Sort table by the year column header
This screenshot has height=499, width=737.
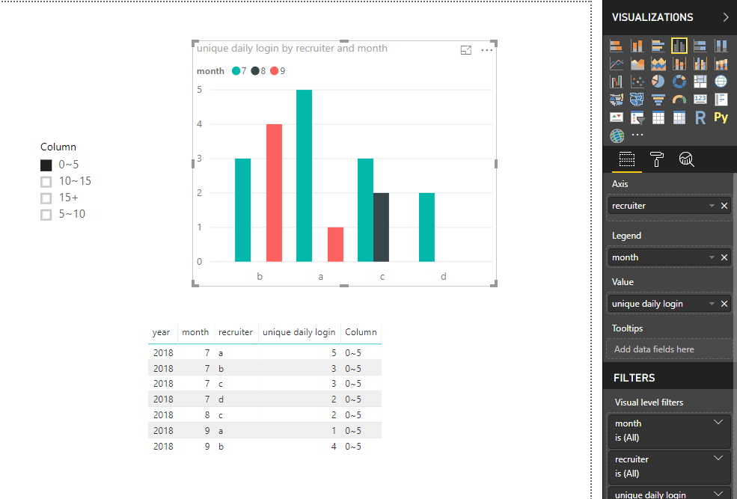161,332
